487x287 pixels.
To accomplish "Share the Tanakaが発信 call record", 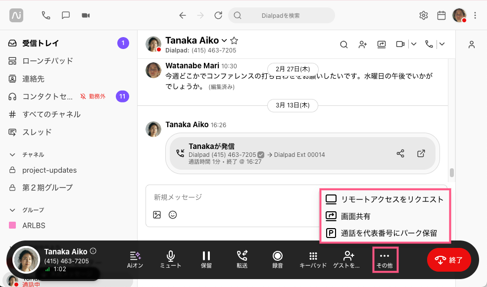I will (400, 153).
